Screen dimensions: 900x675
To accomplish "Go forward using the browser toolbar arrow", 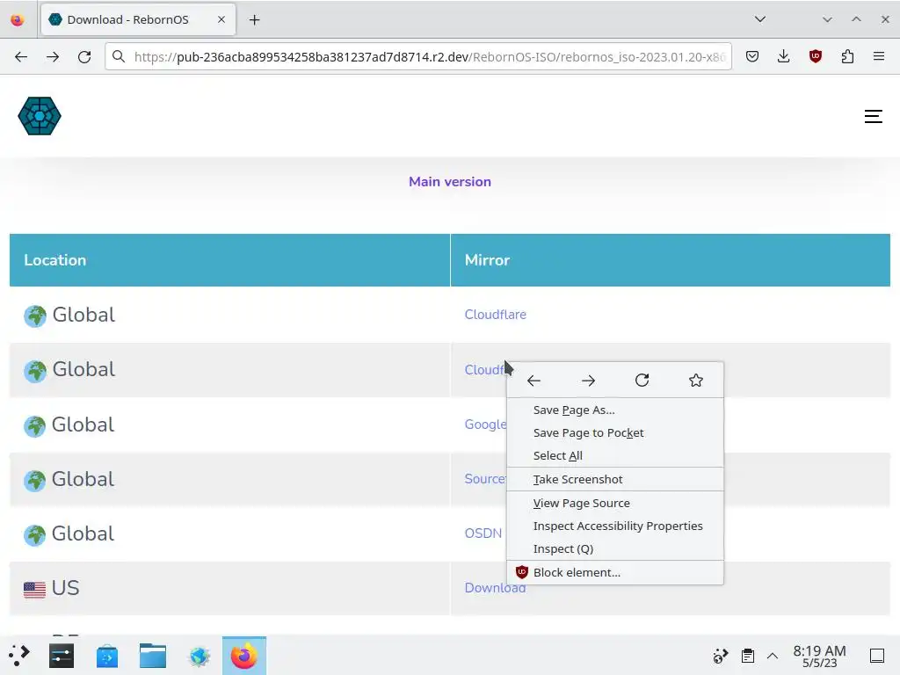I will point(53,57).
